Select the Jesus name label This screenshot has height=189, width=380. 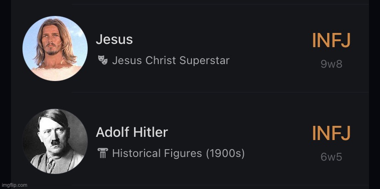[114, 39]
